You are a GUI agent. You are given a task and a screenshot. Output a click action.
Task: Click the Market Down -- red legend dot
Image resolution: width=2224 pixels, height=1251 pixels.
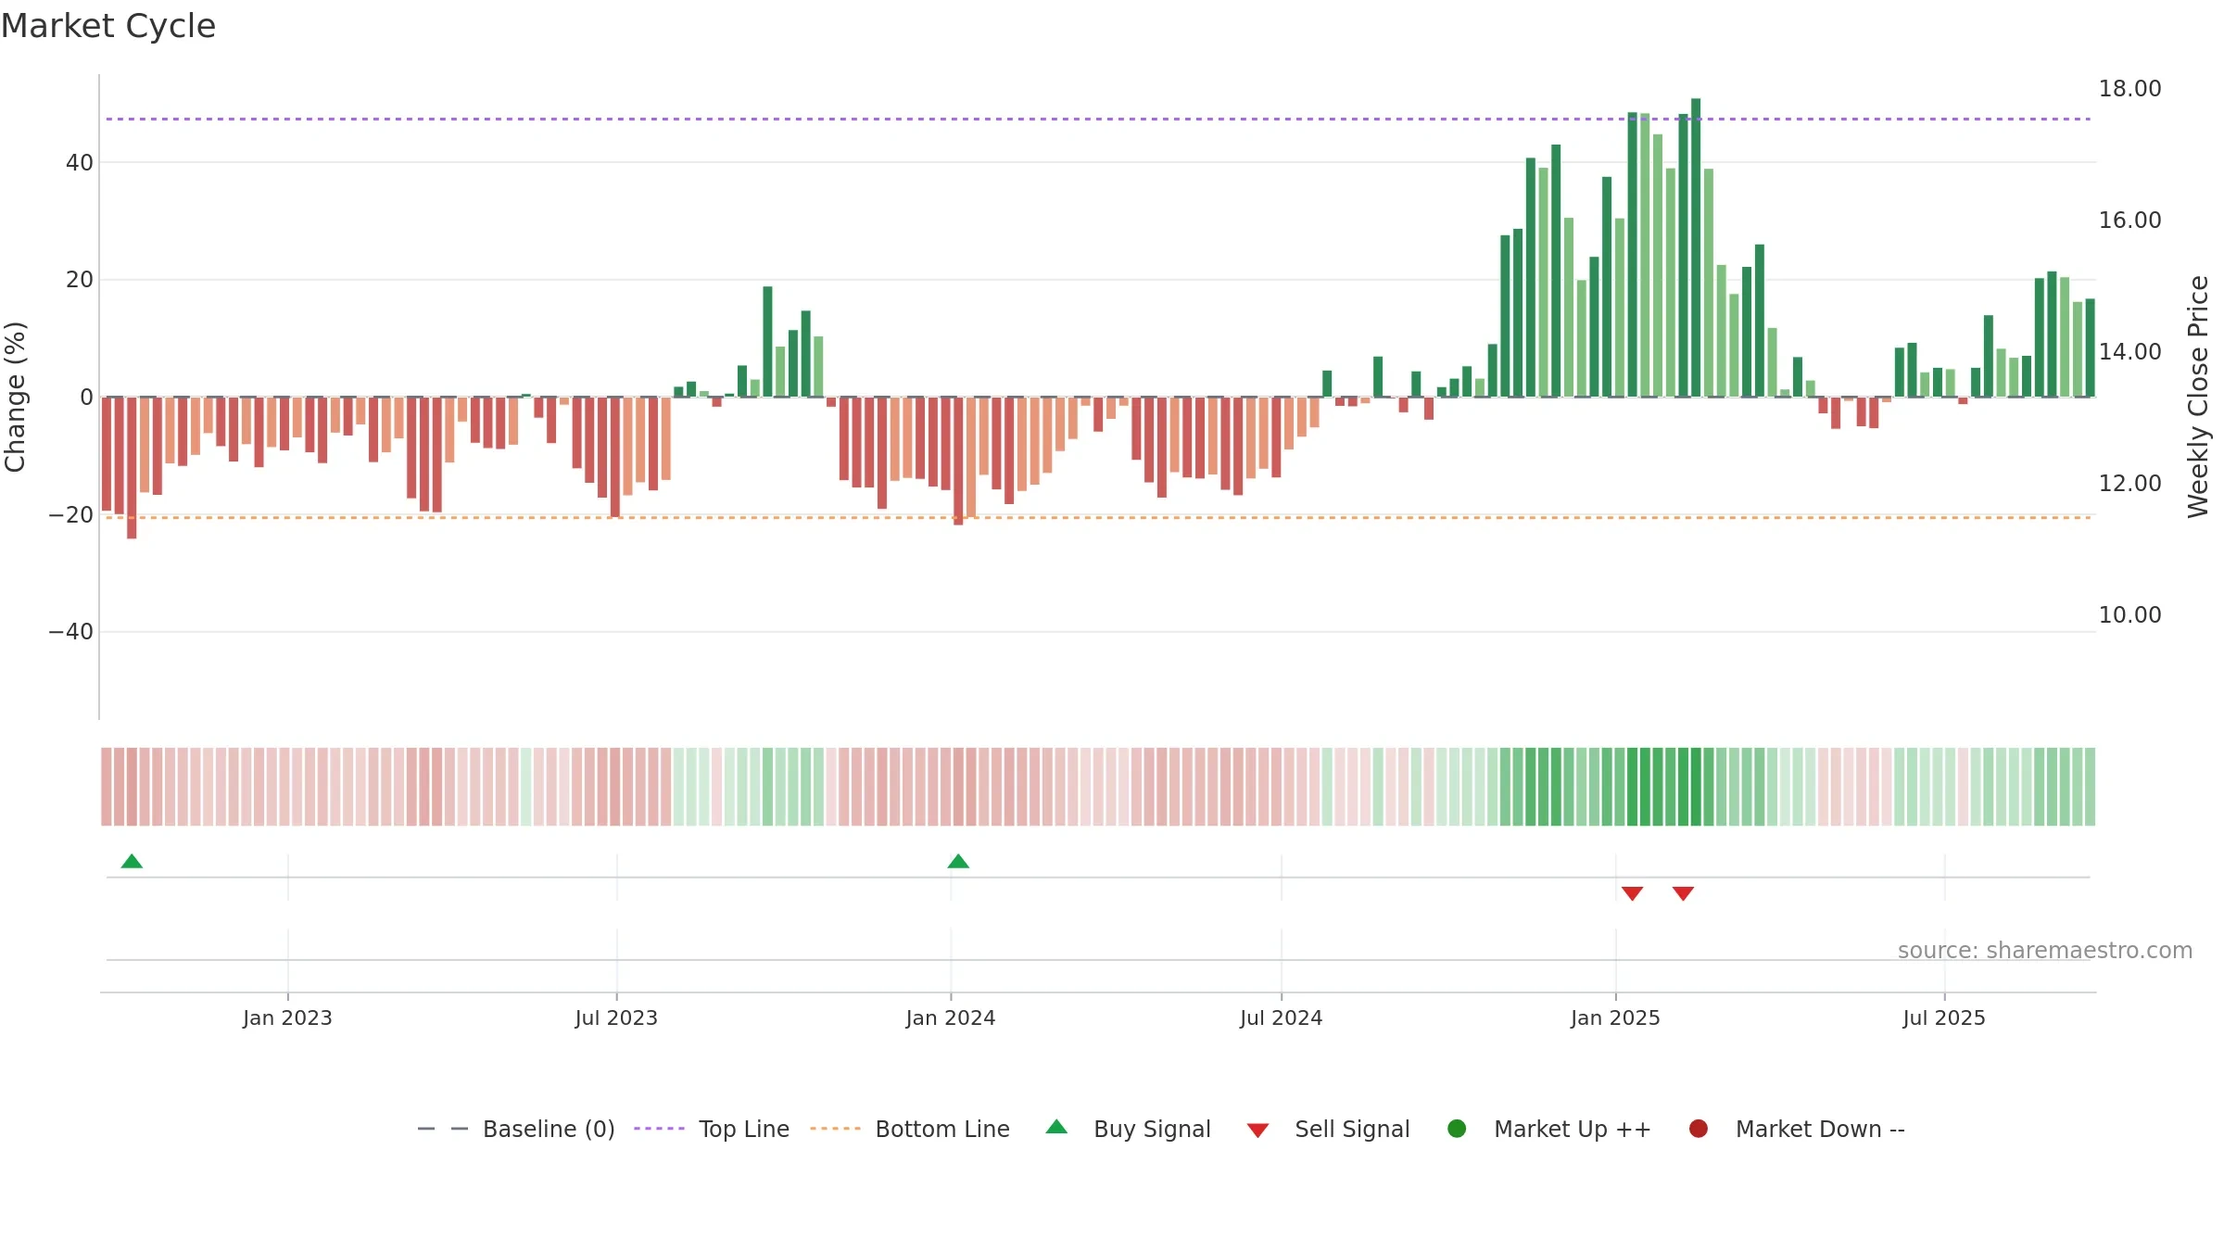1699,1129
